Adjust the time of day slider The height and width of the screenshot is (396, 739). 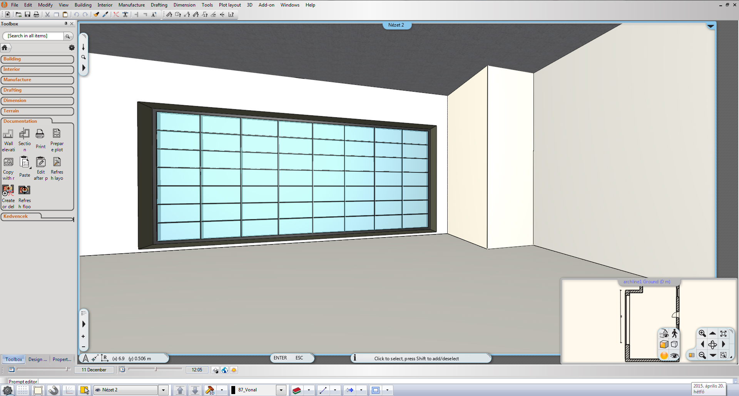coord(155,369)
